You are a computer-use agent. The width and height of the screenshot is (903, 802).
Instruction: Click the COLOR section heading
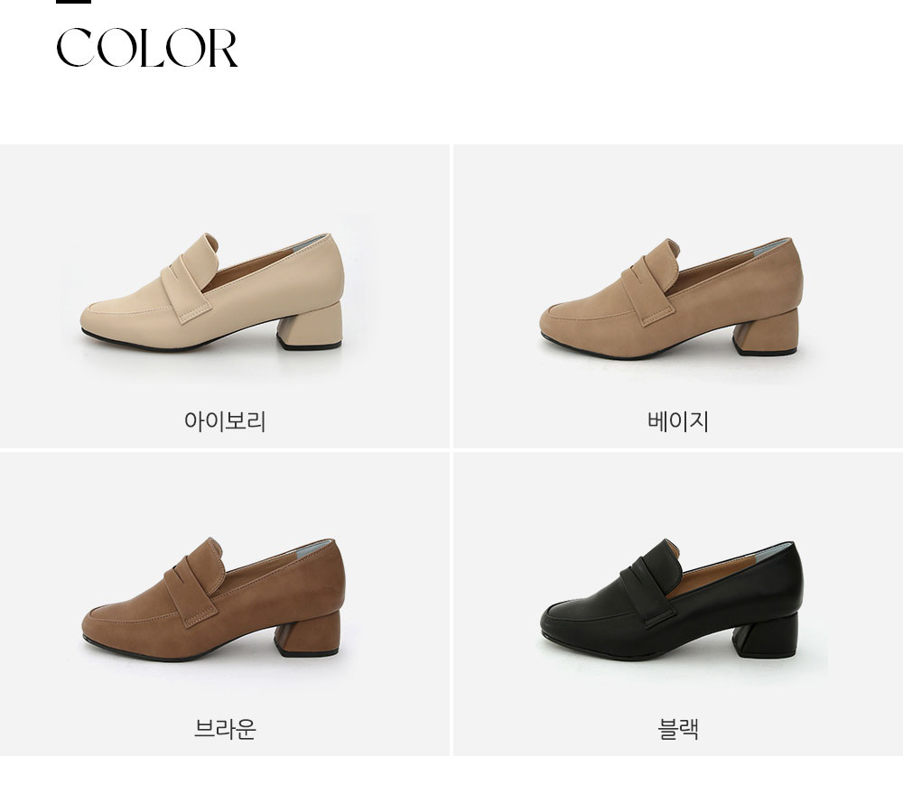pyautogui.click(x=147, y=48)
